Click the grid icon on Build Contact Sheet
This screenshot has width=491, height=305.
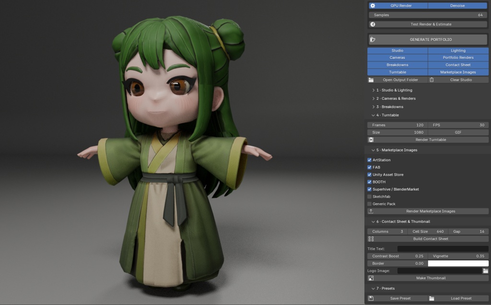point(371,238)
